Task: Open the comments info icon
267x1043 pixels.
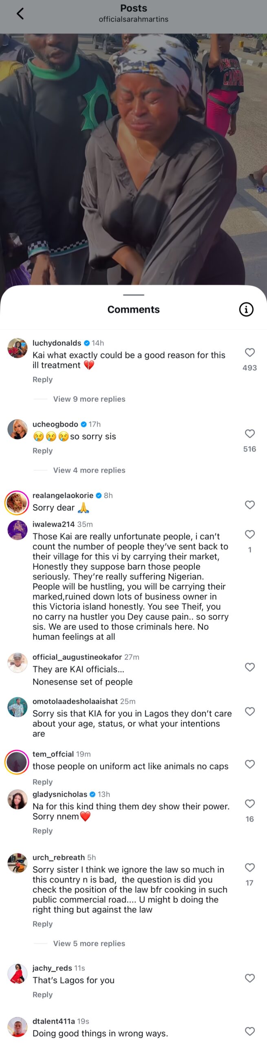Action: pos(246,310)
